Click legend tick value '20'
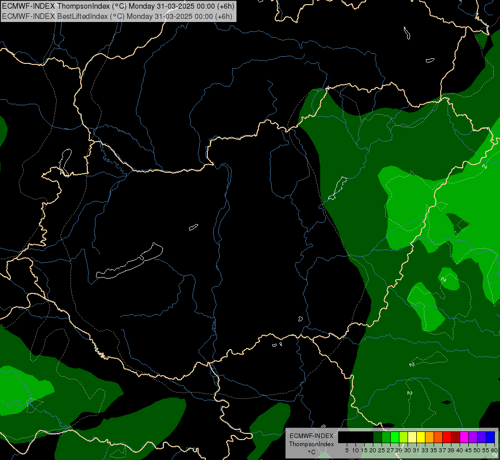The width and height of the screenshot is (500, 460). 373,450
